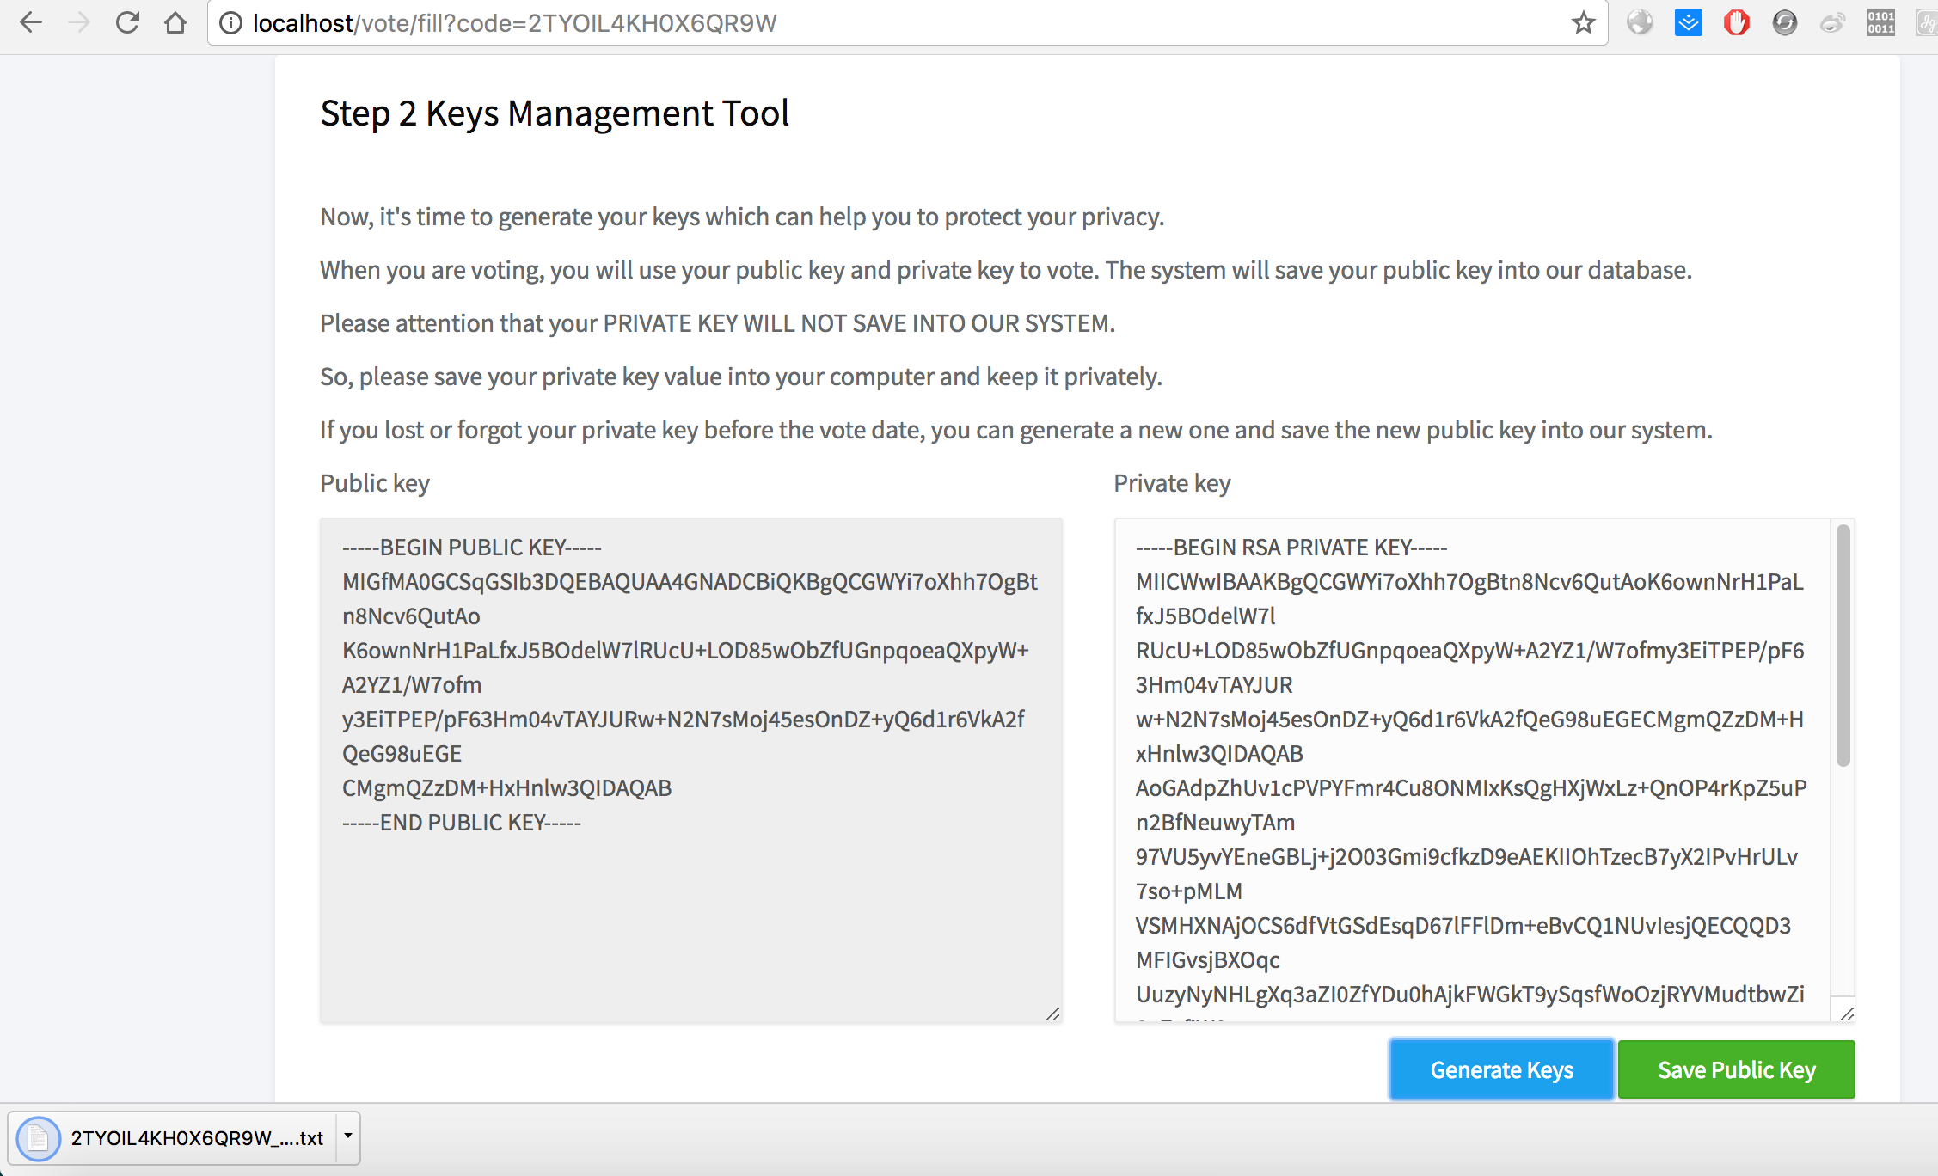Reload the current page
Viewport: 1938px width, 1176px height.
127,23
